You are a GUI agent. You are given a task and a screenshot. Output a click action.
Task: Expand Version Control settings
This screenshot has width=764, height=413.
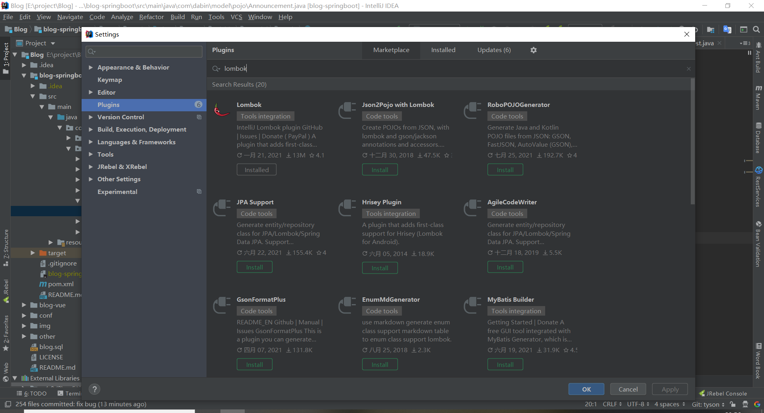(x=91, y=117)
